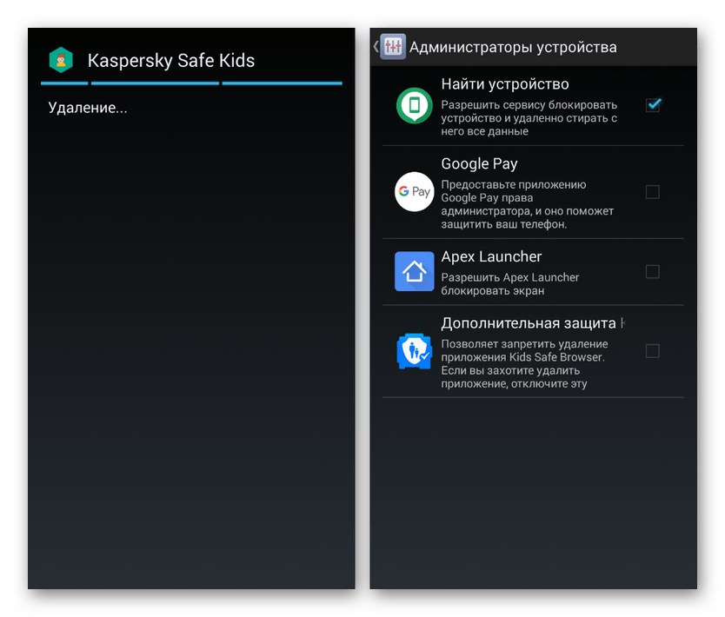Enable the Google Pay administrator checkbox
725x617 pixels.
[653, 192]
